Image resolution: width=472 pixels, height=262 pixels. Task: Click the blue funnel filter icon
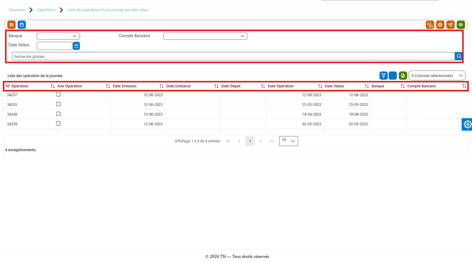tap(383, 76)
